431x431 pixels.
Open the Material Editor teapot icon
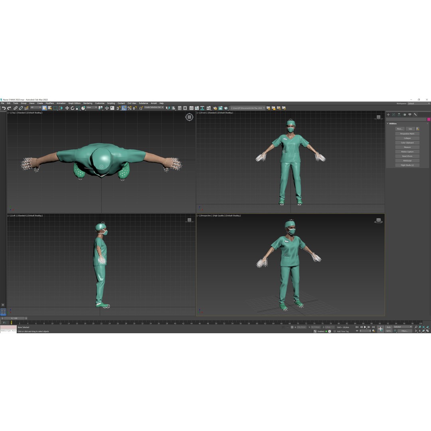click(209, 108)
